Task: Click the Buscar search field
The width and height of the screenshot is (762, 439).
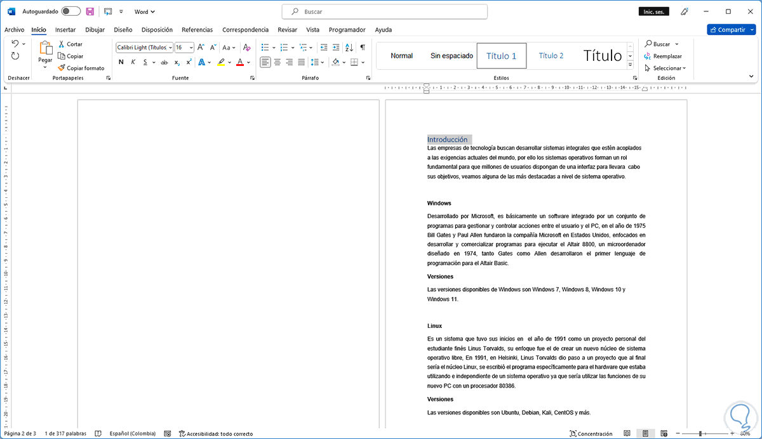Action: click(x=385, y=11)
